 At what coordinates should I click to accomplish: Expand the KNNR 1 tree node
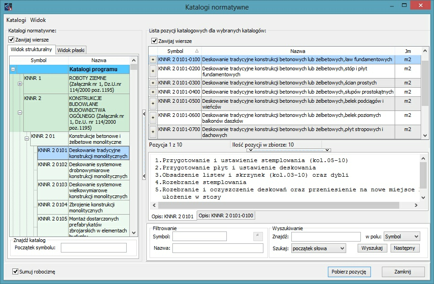point(20,84)
